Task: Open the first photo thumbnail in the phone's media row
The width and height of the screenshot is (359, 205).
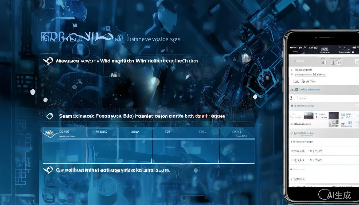Action: click(309, 116)
